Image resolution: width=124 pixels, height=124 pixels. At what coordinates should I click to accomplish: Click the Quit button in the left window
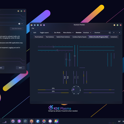[x=20, y=68]
